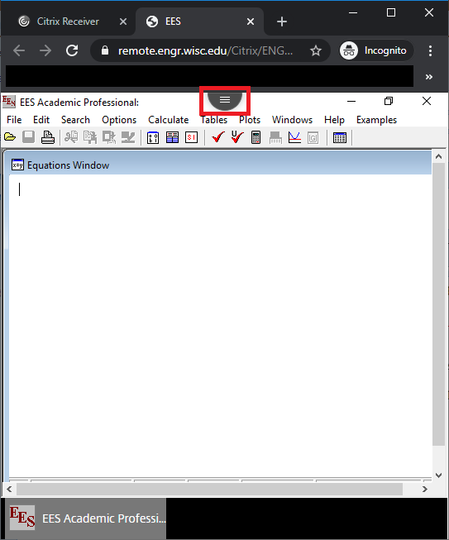The image size is (449, 540).
Task: Click the red Check Equations checkmark
Action: pos(218,137)
